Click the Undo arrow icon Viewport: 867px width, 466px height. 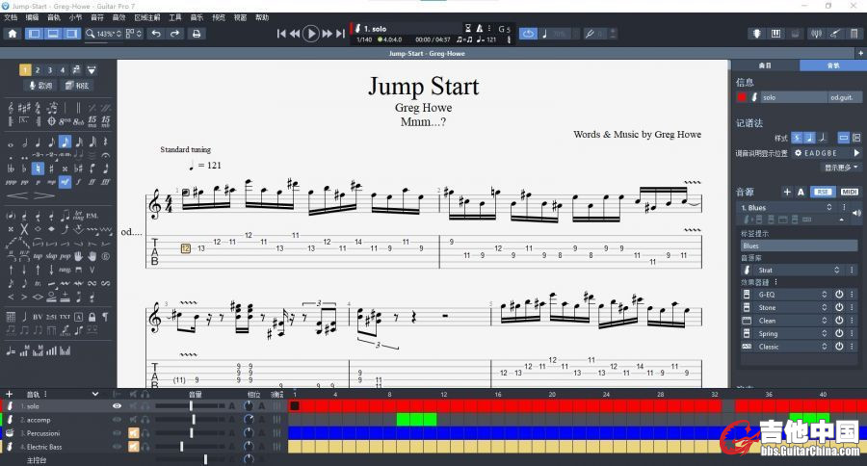coord(156,34)
